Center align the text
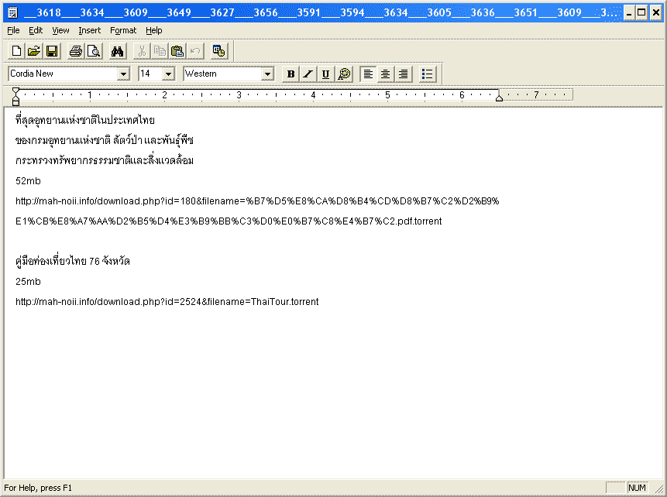The width and height of the screenshot is (667, 497). [x=385, y=74]
